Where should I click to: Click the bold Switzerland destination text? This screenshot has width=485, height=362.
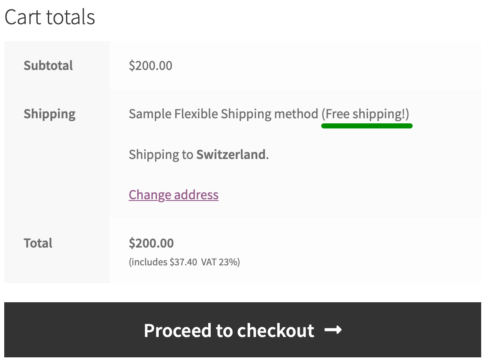231,154
